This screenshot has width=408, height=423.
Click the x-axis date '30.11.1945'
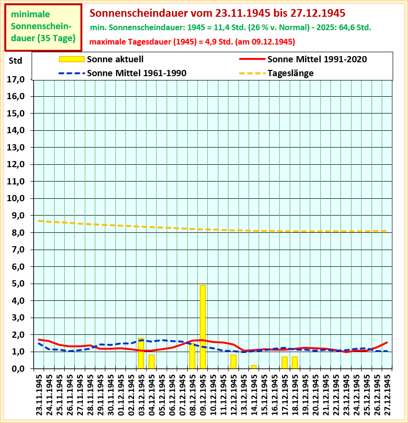pyautogui.click(x=111, y=395)
